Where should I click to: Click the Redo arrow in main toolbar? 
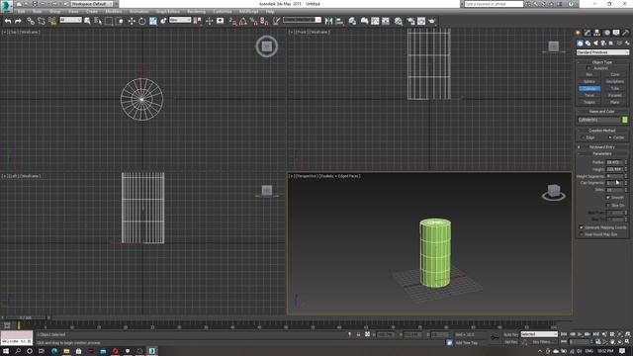click(x=18, y=21)
